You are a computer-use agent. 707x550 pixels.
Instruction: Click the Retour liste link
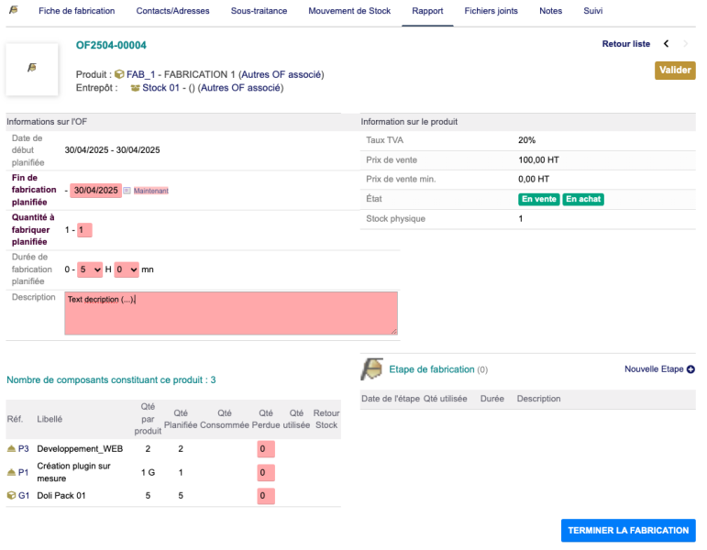[x=625, y=44]
